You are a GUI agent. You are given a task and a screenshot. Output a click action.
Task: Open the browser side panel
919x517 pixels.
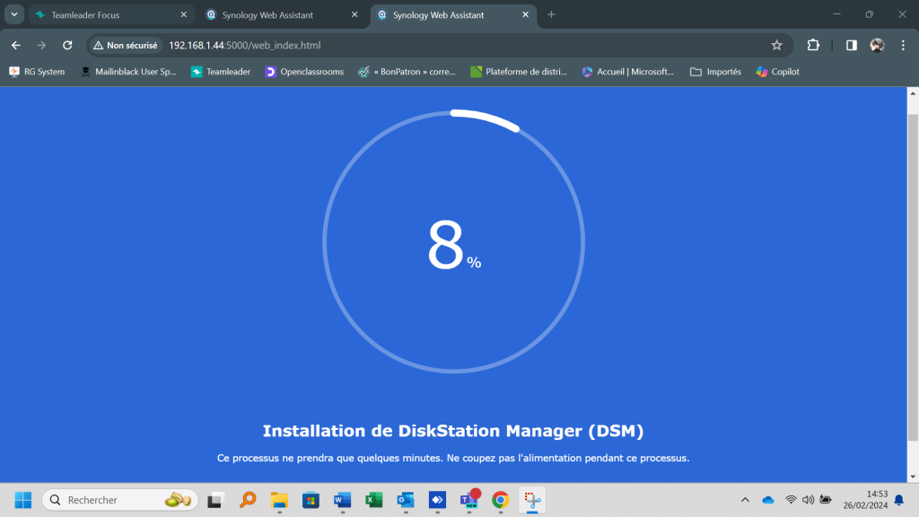click(852, 45)
